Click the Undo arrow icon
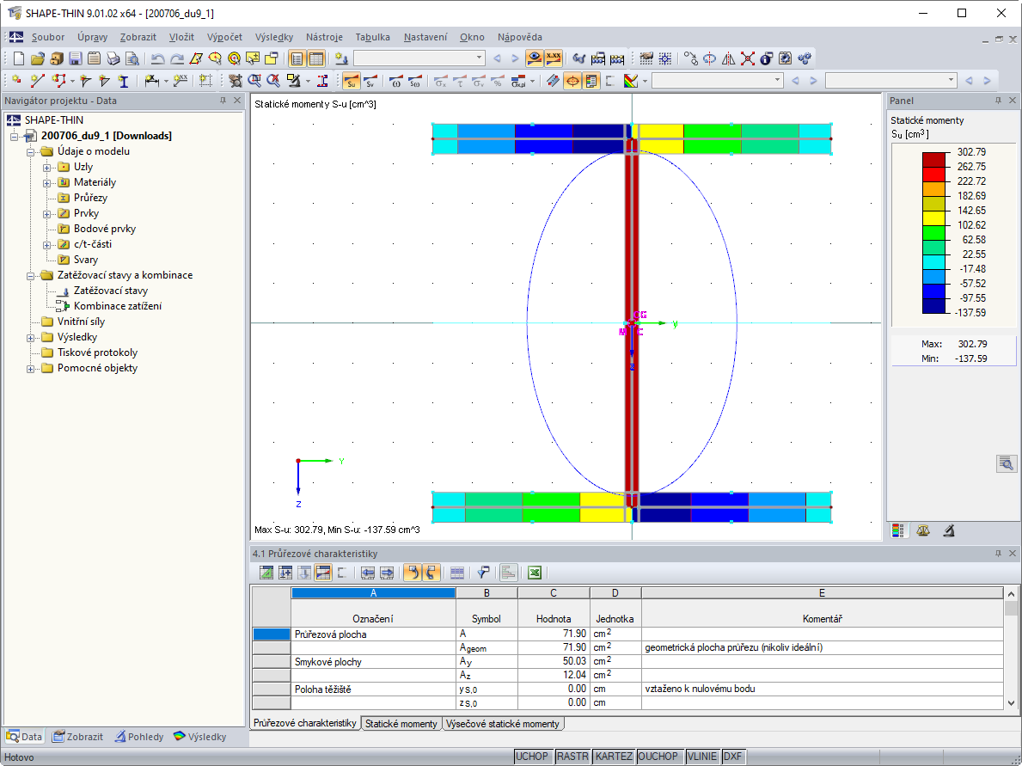 click(157, 58)
